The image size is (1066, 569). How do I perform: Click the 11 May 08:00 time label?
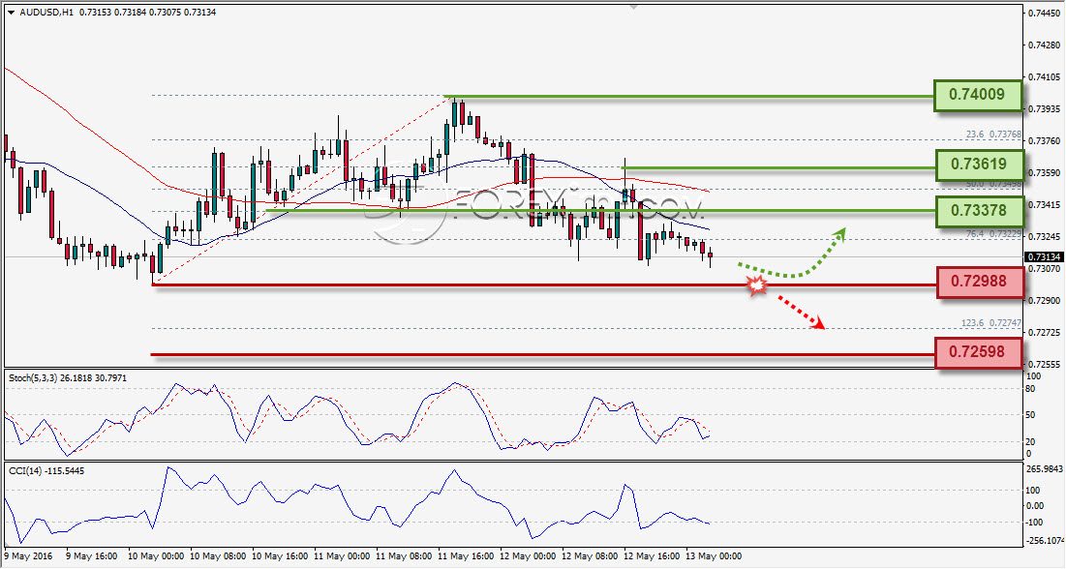tap(404, 556)
